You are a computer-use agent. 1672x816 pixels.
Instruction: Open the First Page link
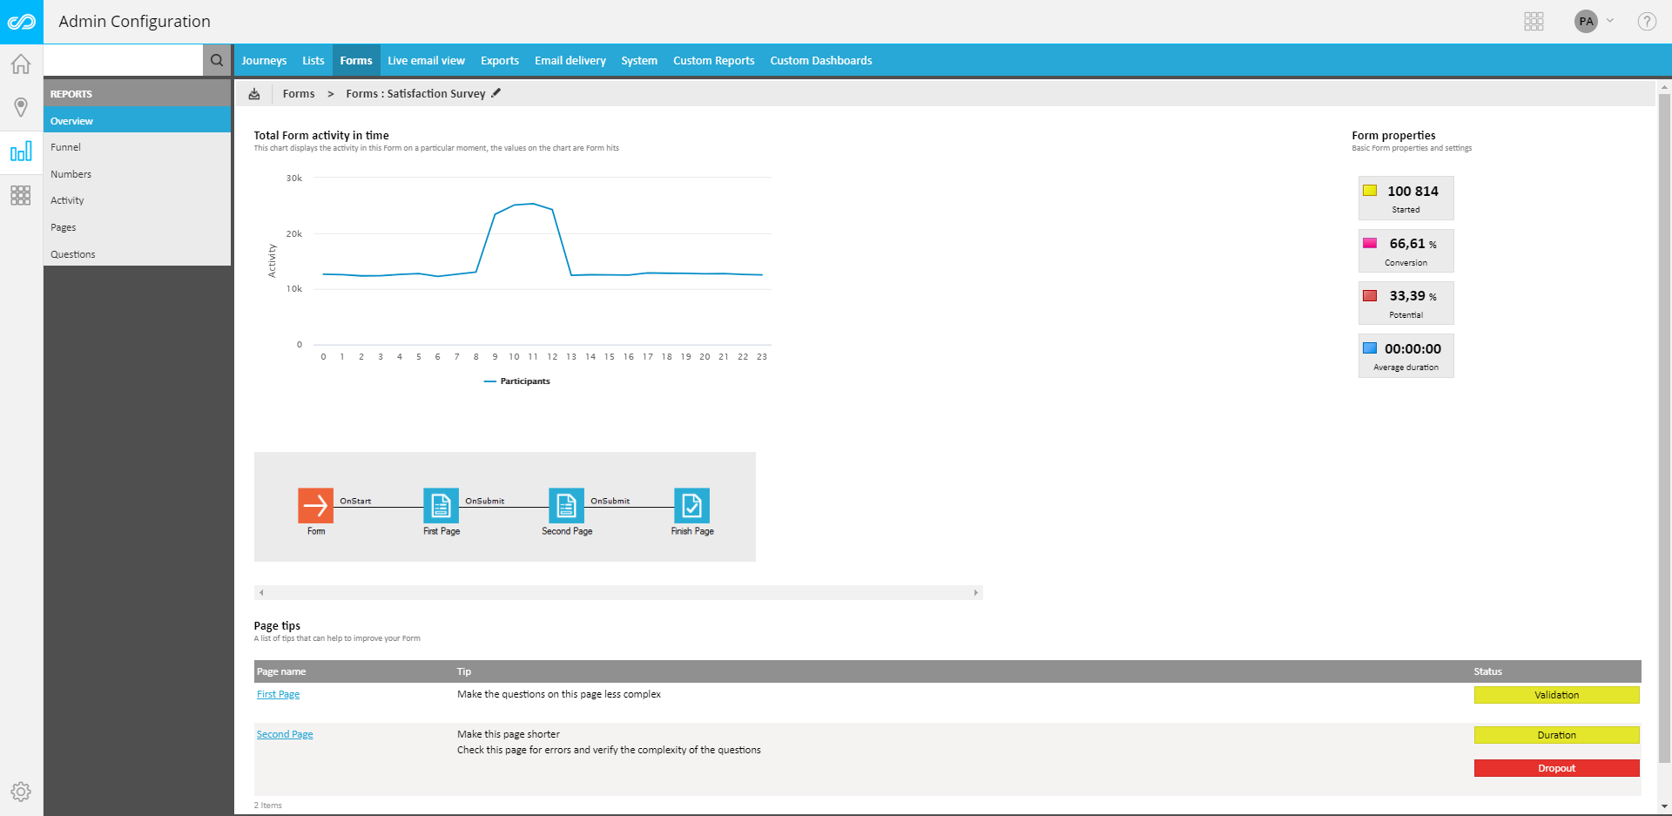tap(278, 695)
